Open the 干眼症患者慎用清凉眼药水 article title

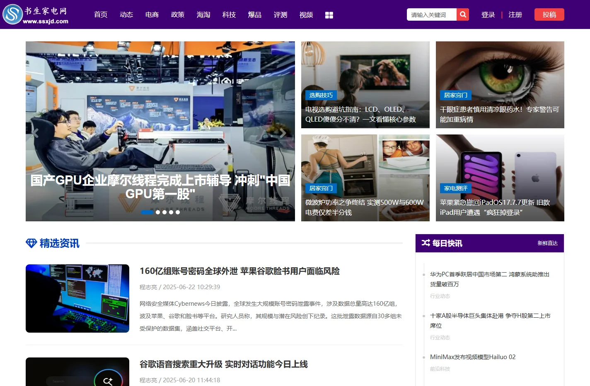pyautogui.click(x=500, y=114)
